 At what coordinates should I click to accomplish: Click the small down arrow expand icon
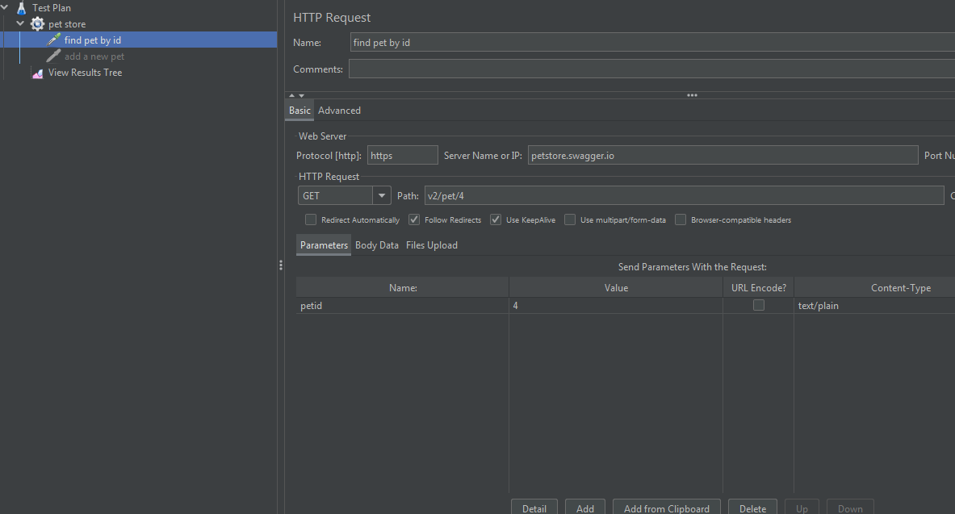click(x=301, y=95)
